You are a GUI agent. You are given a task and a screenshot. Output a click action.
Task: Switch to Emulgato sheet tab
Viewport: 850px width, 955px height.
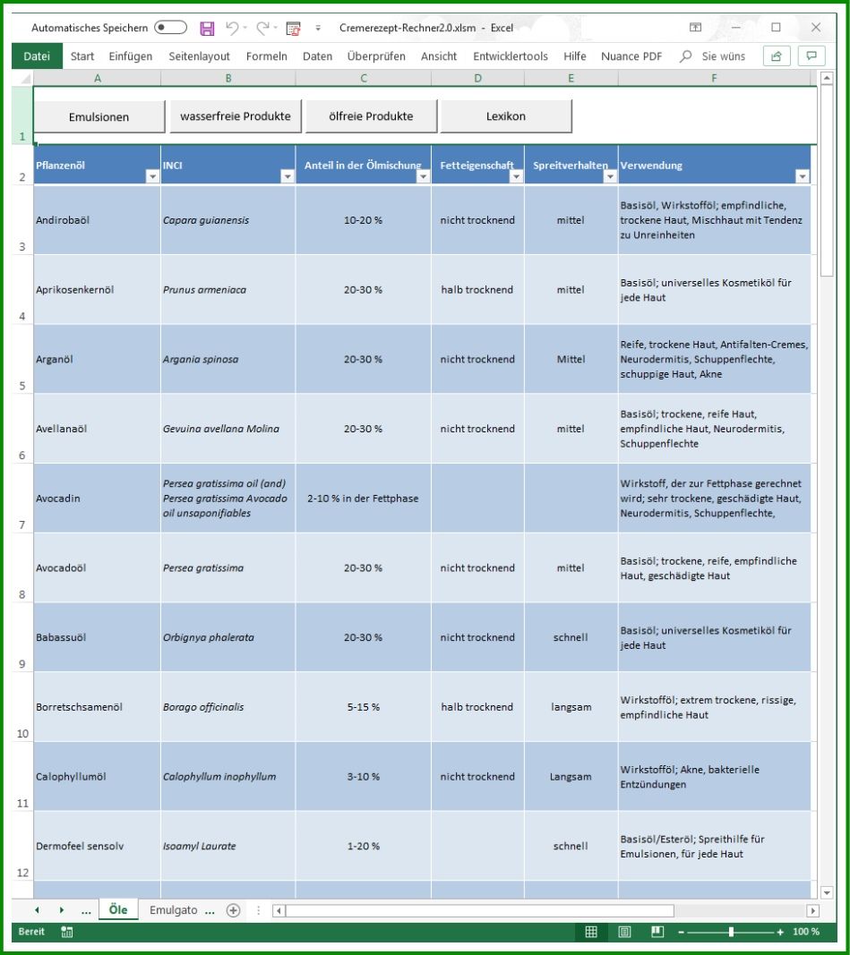(x=174, y=910)
